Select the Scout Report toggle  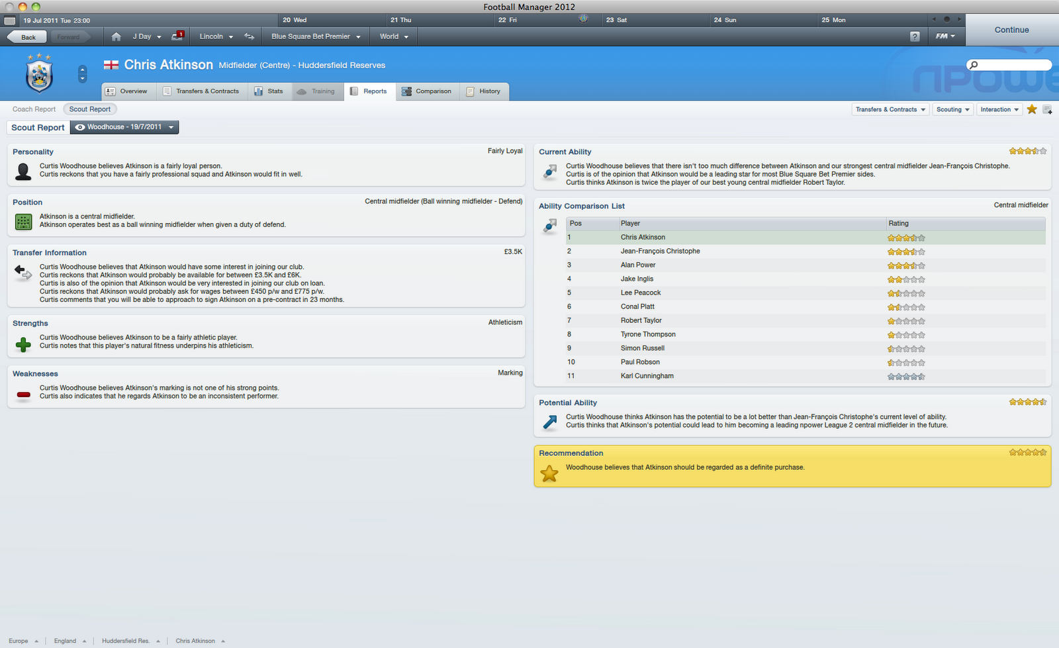point(90,109)
